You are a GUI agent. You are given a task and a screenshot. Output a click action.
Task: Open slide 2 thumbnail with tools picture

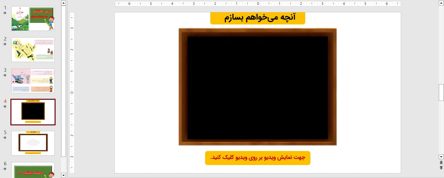(x=33, y=50)
